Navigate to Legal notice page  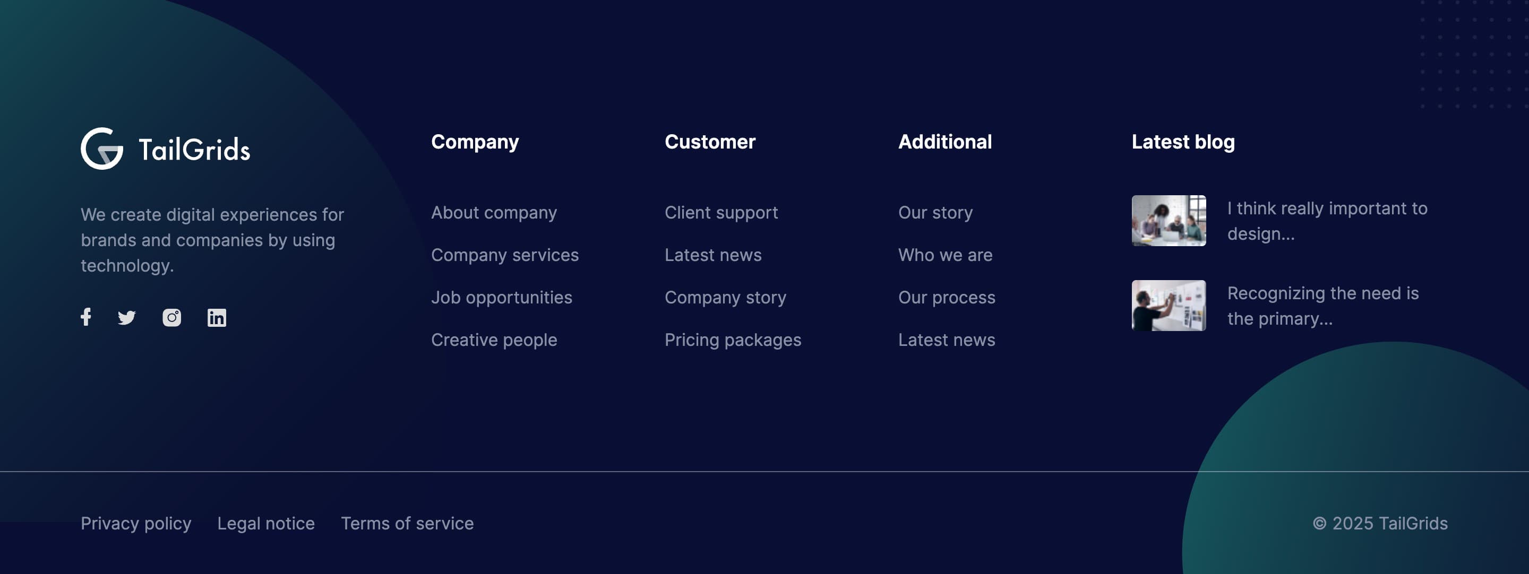coord(265,523)
